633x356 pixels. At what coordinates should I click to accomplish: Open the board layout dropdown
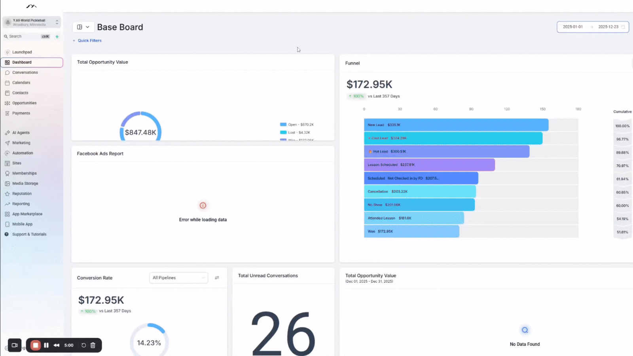click(83, 27)
